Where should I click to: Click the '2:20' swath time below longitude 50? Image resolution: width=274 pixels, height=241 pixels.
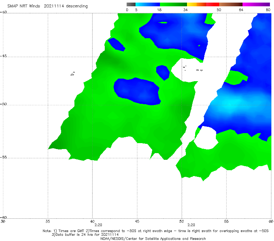(x=191, y=225)
